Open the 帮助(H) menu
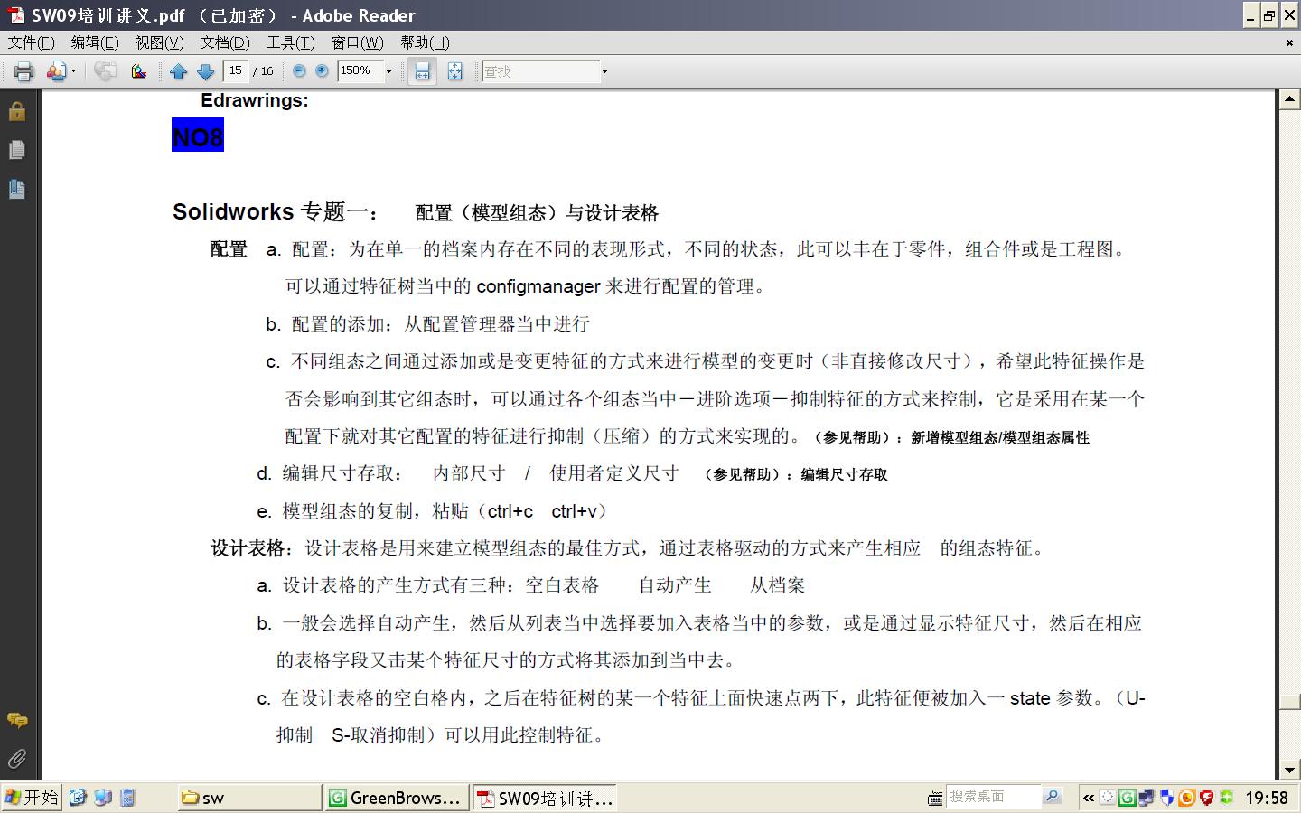The height and width of the screenshot is (813, 1301). coord(426,42)
